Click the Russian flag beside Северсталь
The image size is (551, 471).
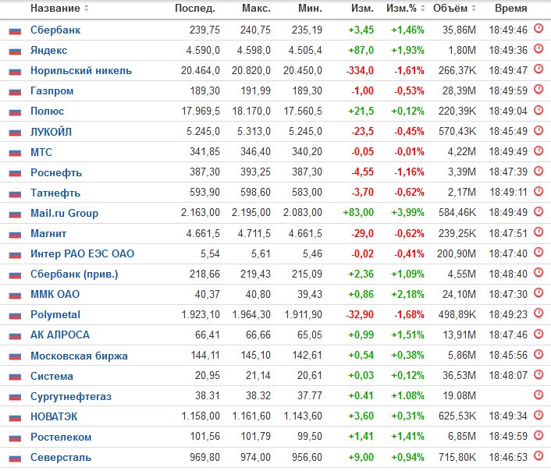tap(15, 459)
